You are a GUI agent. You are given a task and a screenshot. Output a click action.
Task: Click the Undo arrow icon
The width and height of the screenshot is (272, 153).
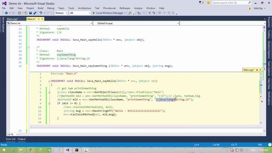pos(41,13)
